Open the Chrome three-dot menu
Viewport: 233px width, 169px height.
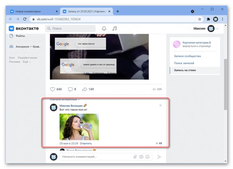[223, 19]
